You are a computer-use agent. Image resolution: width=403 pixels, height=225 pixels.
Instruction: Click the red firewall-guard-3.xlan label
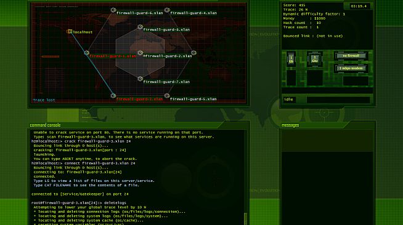pos(139,99)
